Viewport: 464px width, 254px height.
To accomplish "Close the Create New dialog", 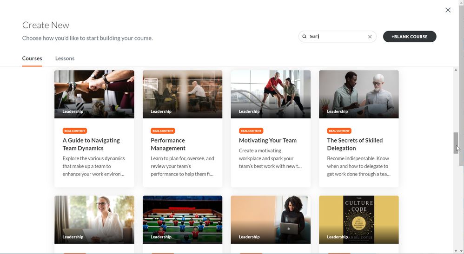I will point(448,10).
